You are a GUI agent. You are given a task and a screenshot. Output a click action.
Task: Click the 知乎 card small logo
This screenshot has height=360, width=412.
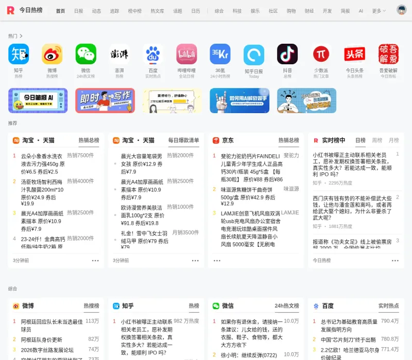tap(116, 306)
